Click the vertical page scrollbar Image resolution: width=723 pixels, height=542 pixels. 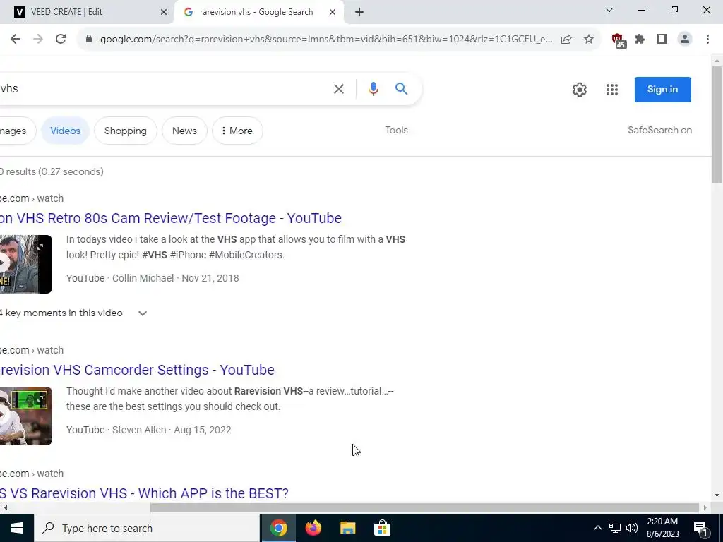[717, 124]
